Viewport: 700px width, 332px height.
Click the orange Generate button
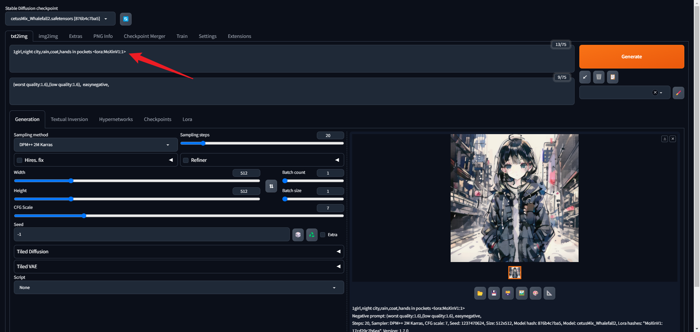[x=631, y=56]
